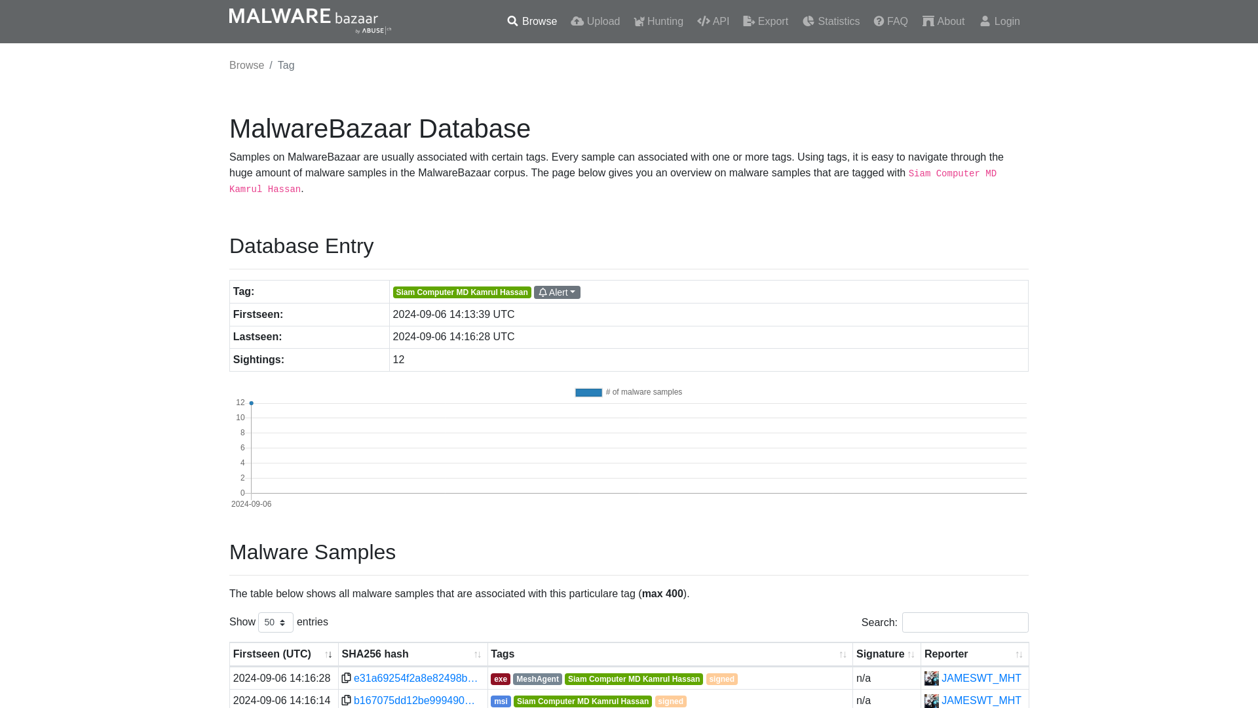Click the MalwareBazaar logo
This screenshot has height=708, width=1258.
coord(310,21)
